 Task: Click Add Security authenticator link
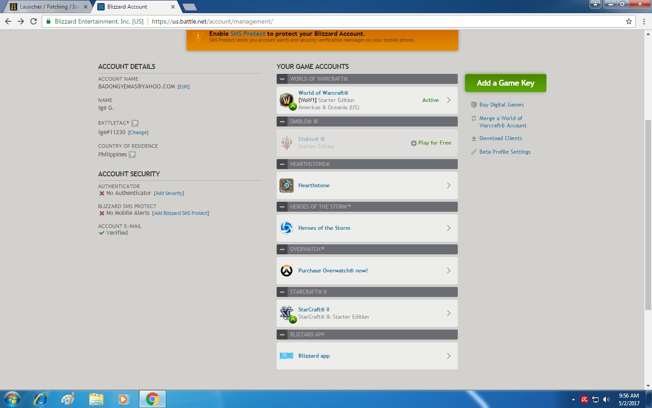click(x=169, y=194)
